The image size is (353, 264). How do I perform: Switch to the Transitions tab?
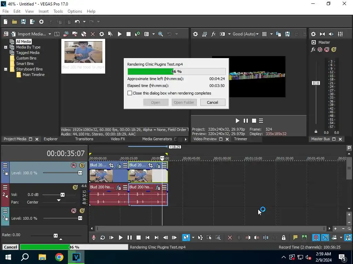point(84,139)
